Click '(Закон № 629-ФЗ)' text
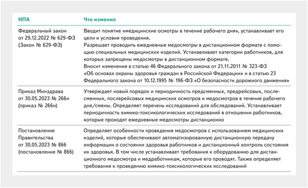 (40, 45)
